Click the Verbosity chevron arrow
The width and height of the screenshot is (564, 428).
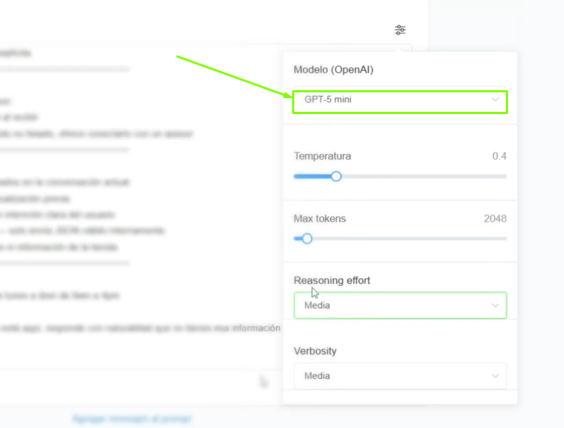click(496, 376)
